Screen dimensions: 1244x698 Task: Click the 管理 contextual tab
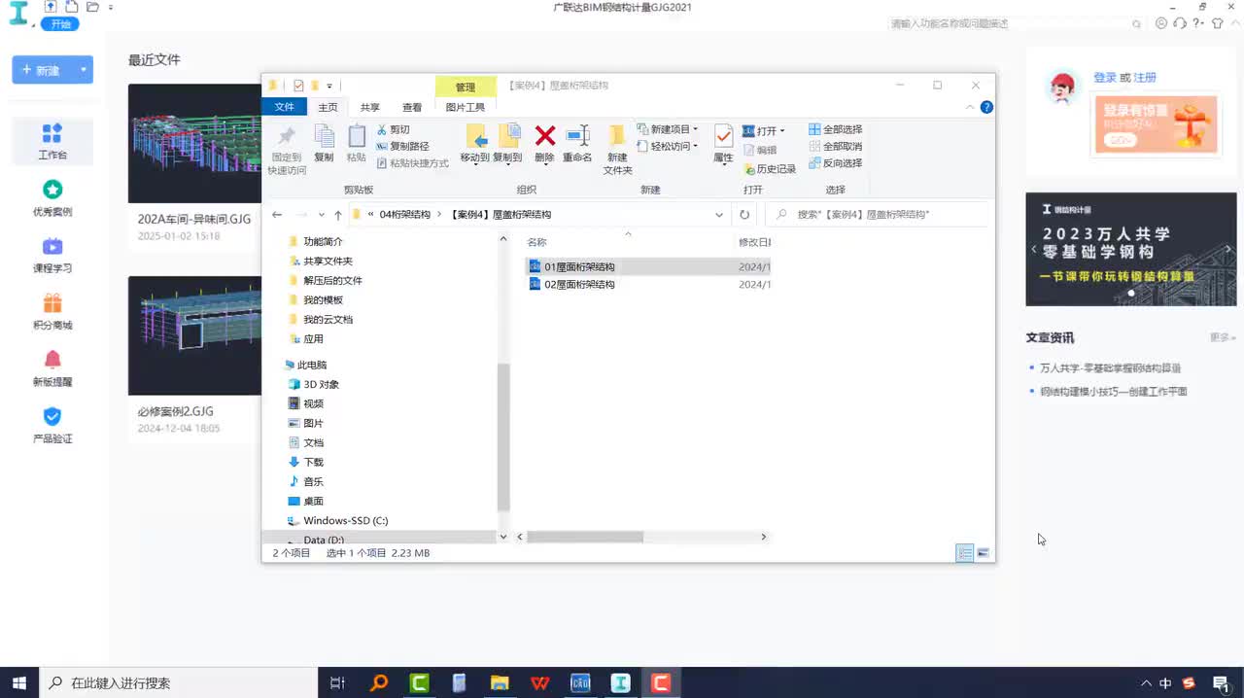(466, 87)
